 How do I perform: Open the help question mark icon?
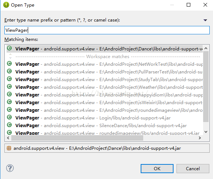pos(10,168)
